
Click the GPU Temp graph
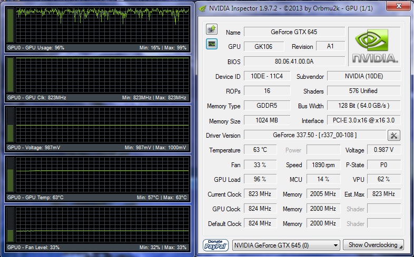102,175
